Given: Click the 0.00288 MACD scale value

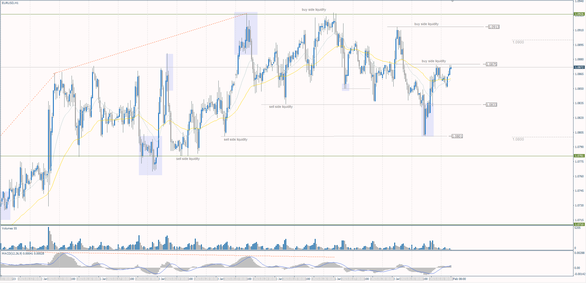Looking at the screenshot, I should [x=580, y=253].
